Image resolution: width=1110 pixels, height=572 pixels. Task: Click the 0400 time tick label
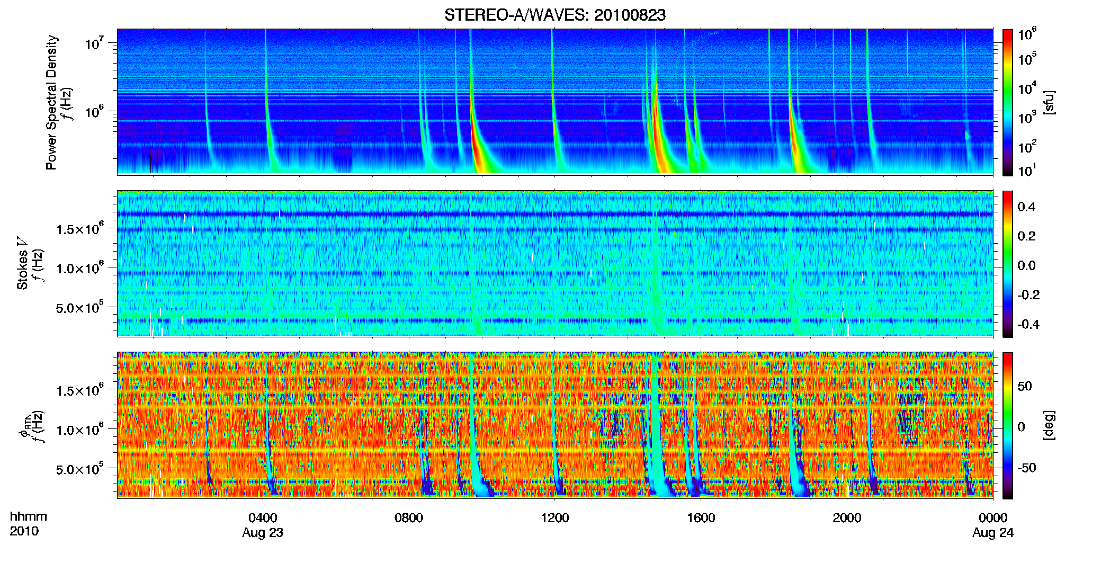coord(263,517)
